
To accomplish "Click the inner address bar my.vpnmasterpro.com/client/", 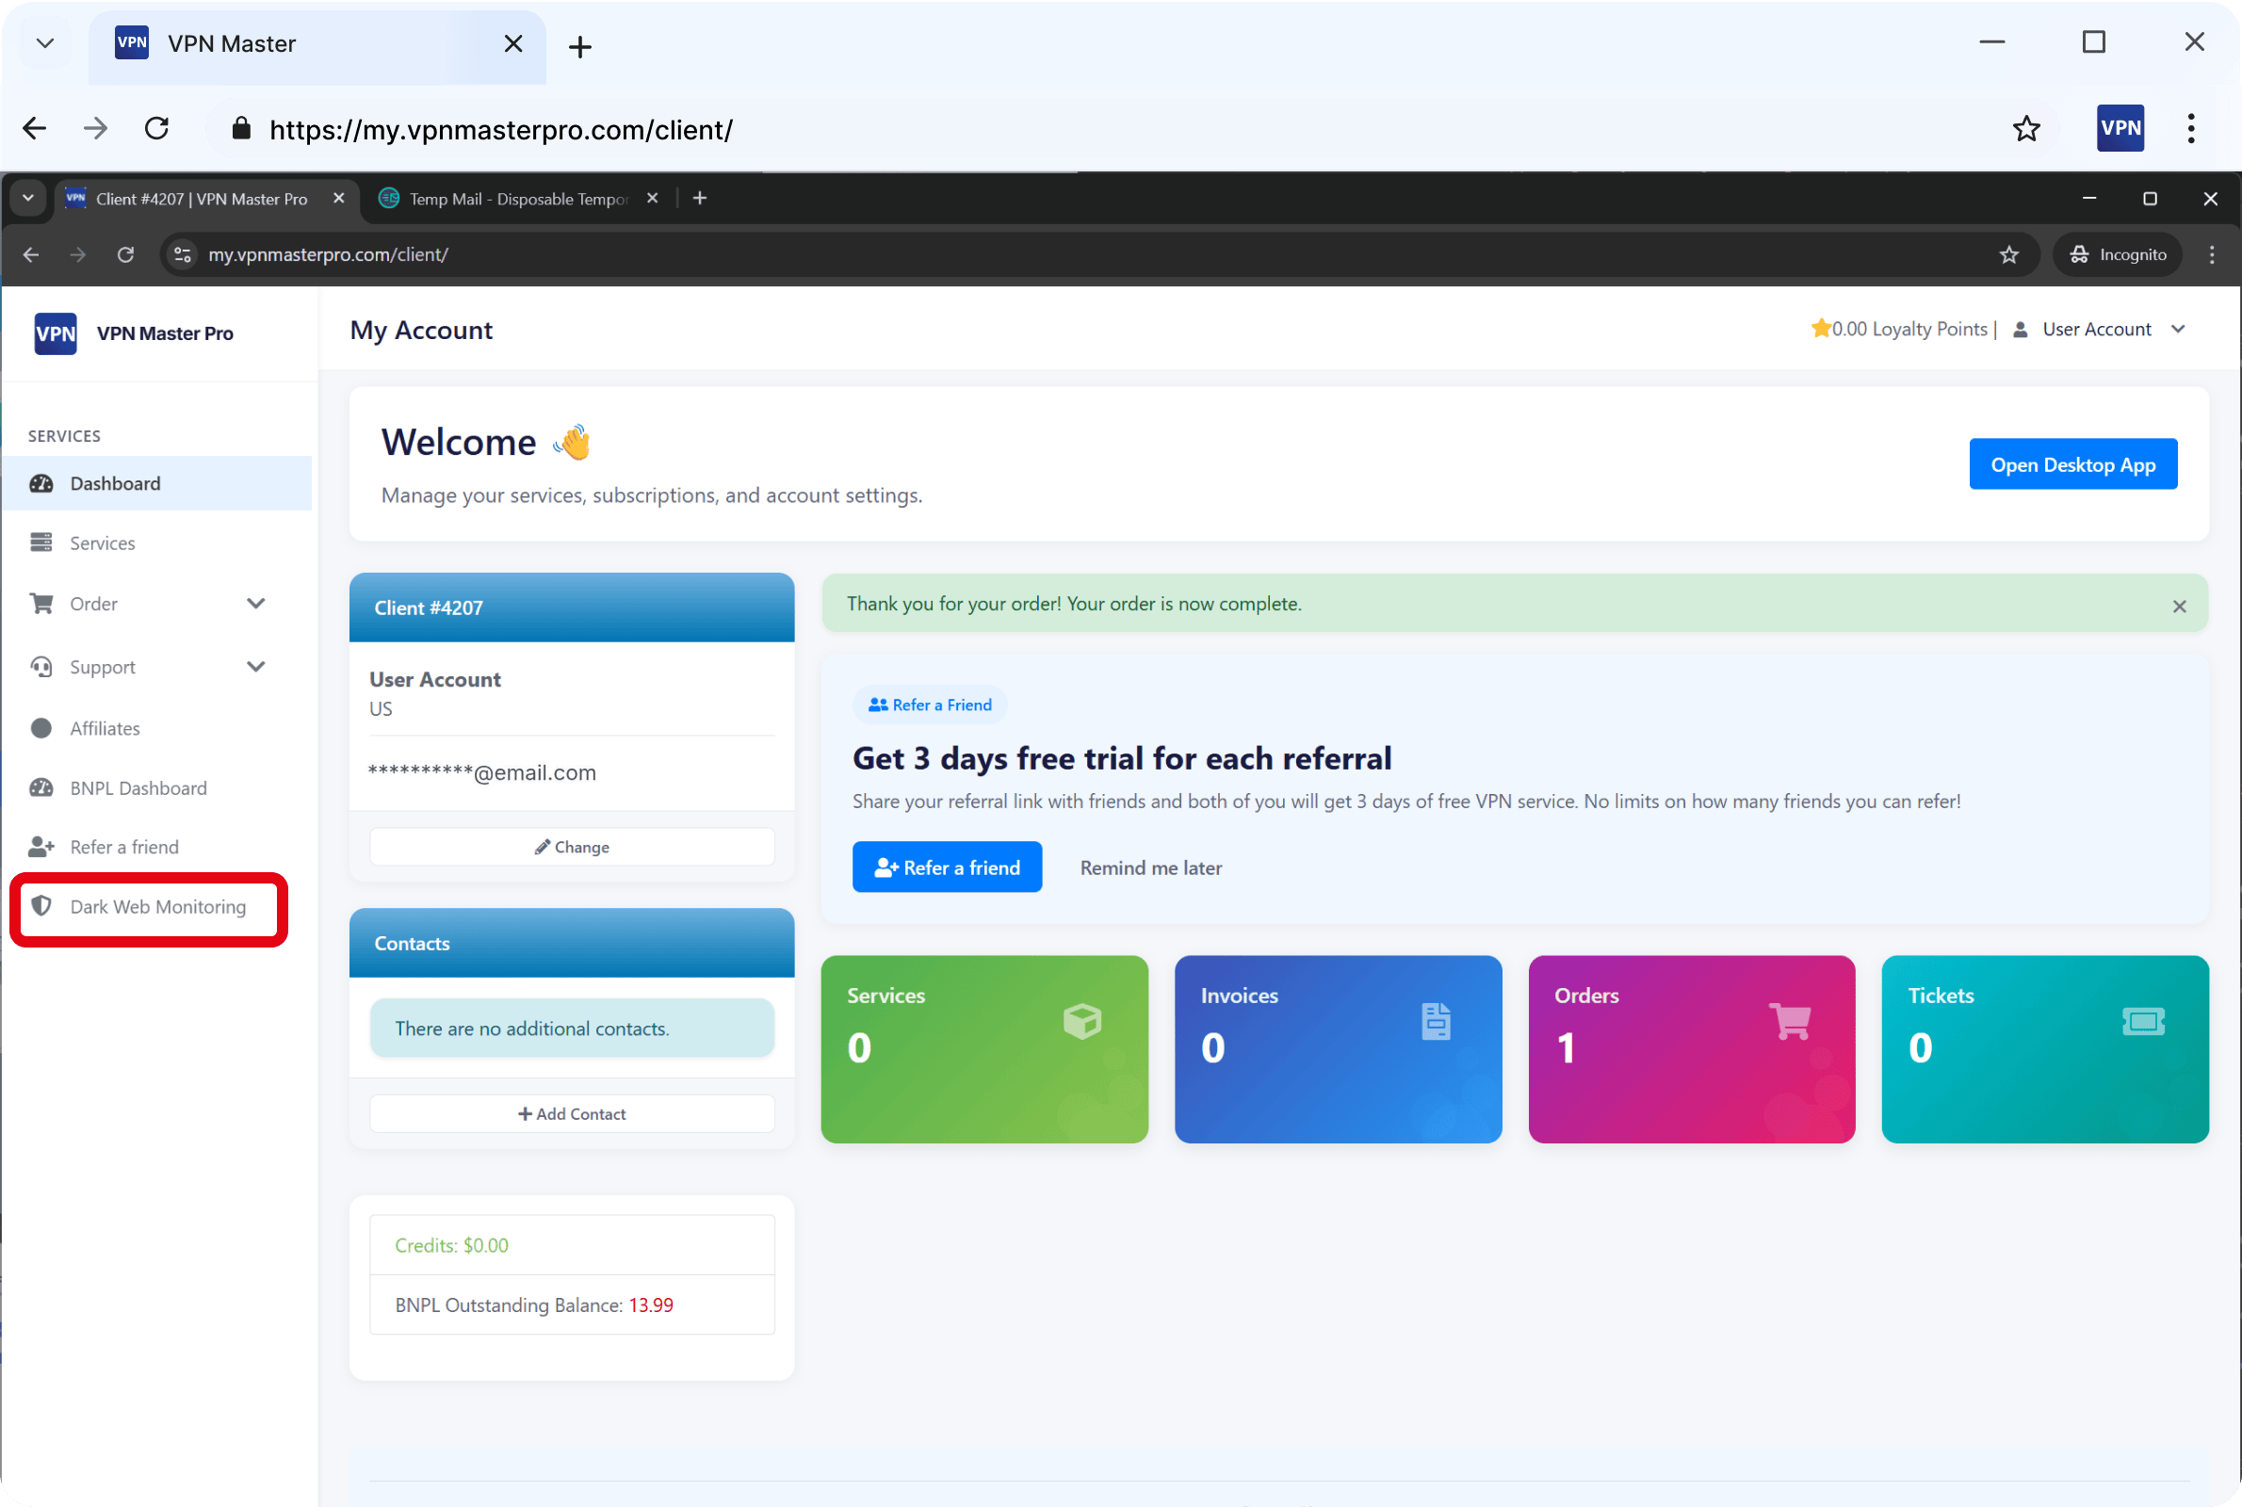I will point(328,254).
